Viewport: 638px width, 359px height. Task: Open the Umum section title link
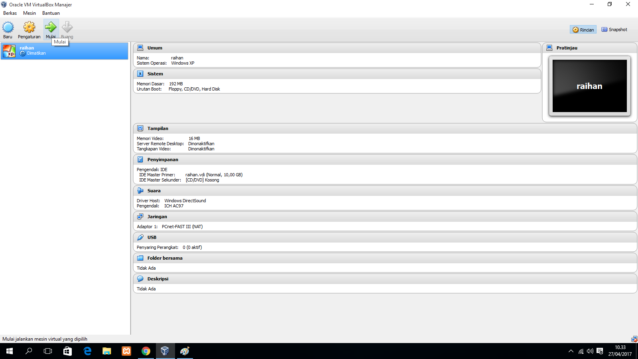(x=155, y=48)
